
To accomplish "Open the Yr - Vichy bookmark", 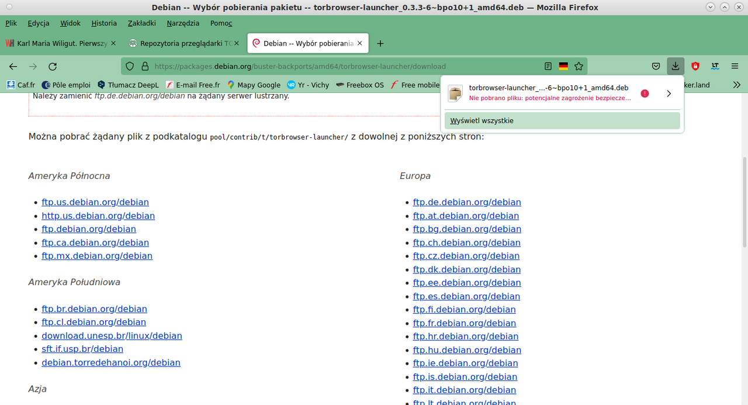I will (309, 85).
